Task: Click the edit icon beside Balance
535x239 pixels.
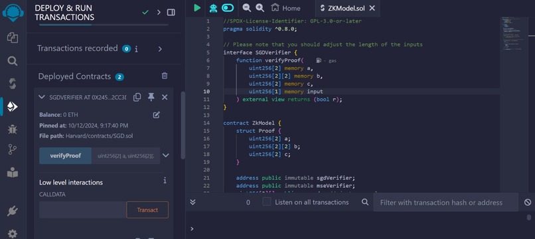Action: pos(156,115)
